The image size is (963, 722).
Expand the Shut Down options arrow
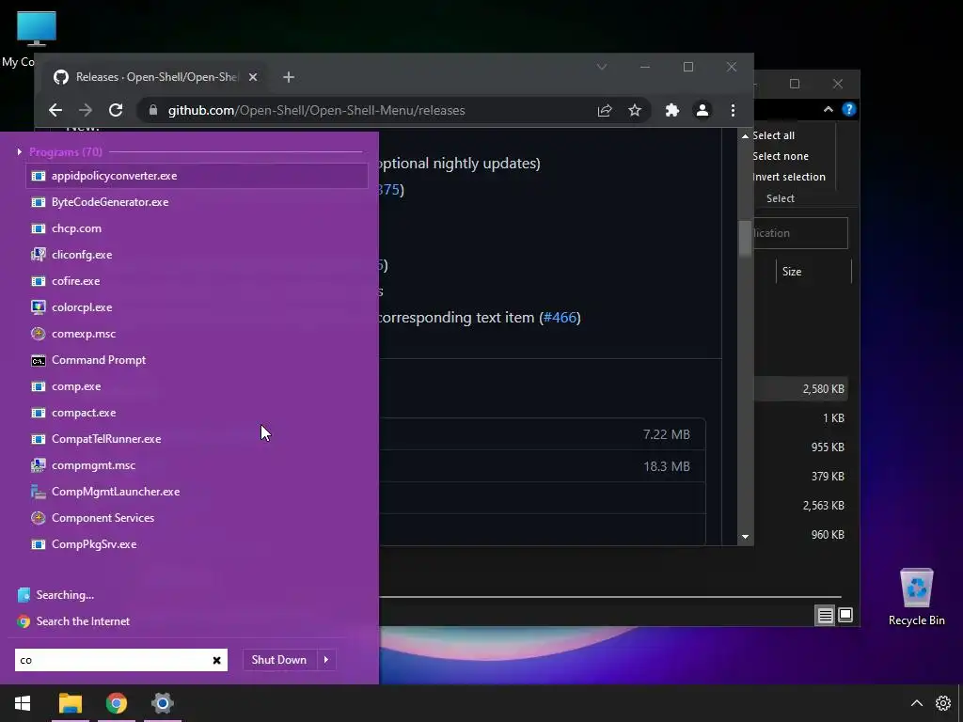point(326,660)
